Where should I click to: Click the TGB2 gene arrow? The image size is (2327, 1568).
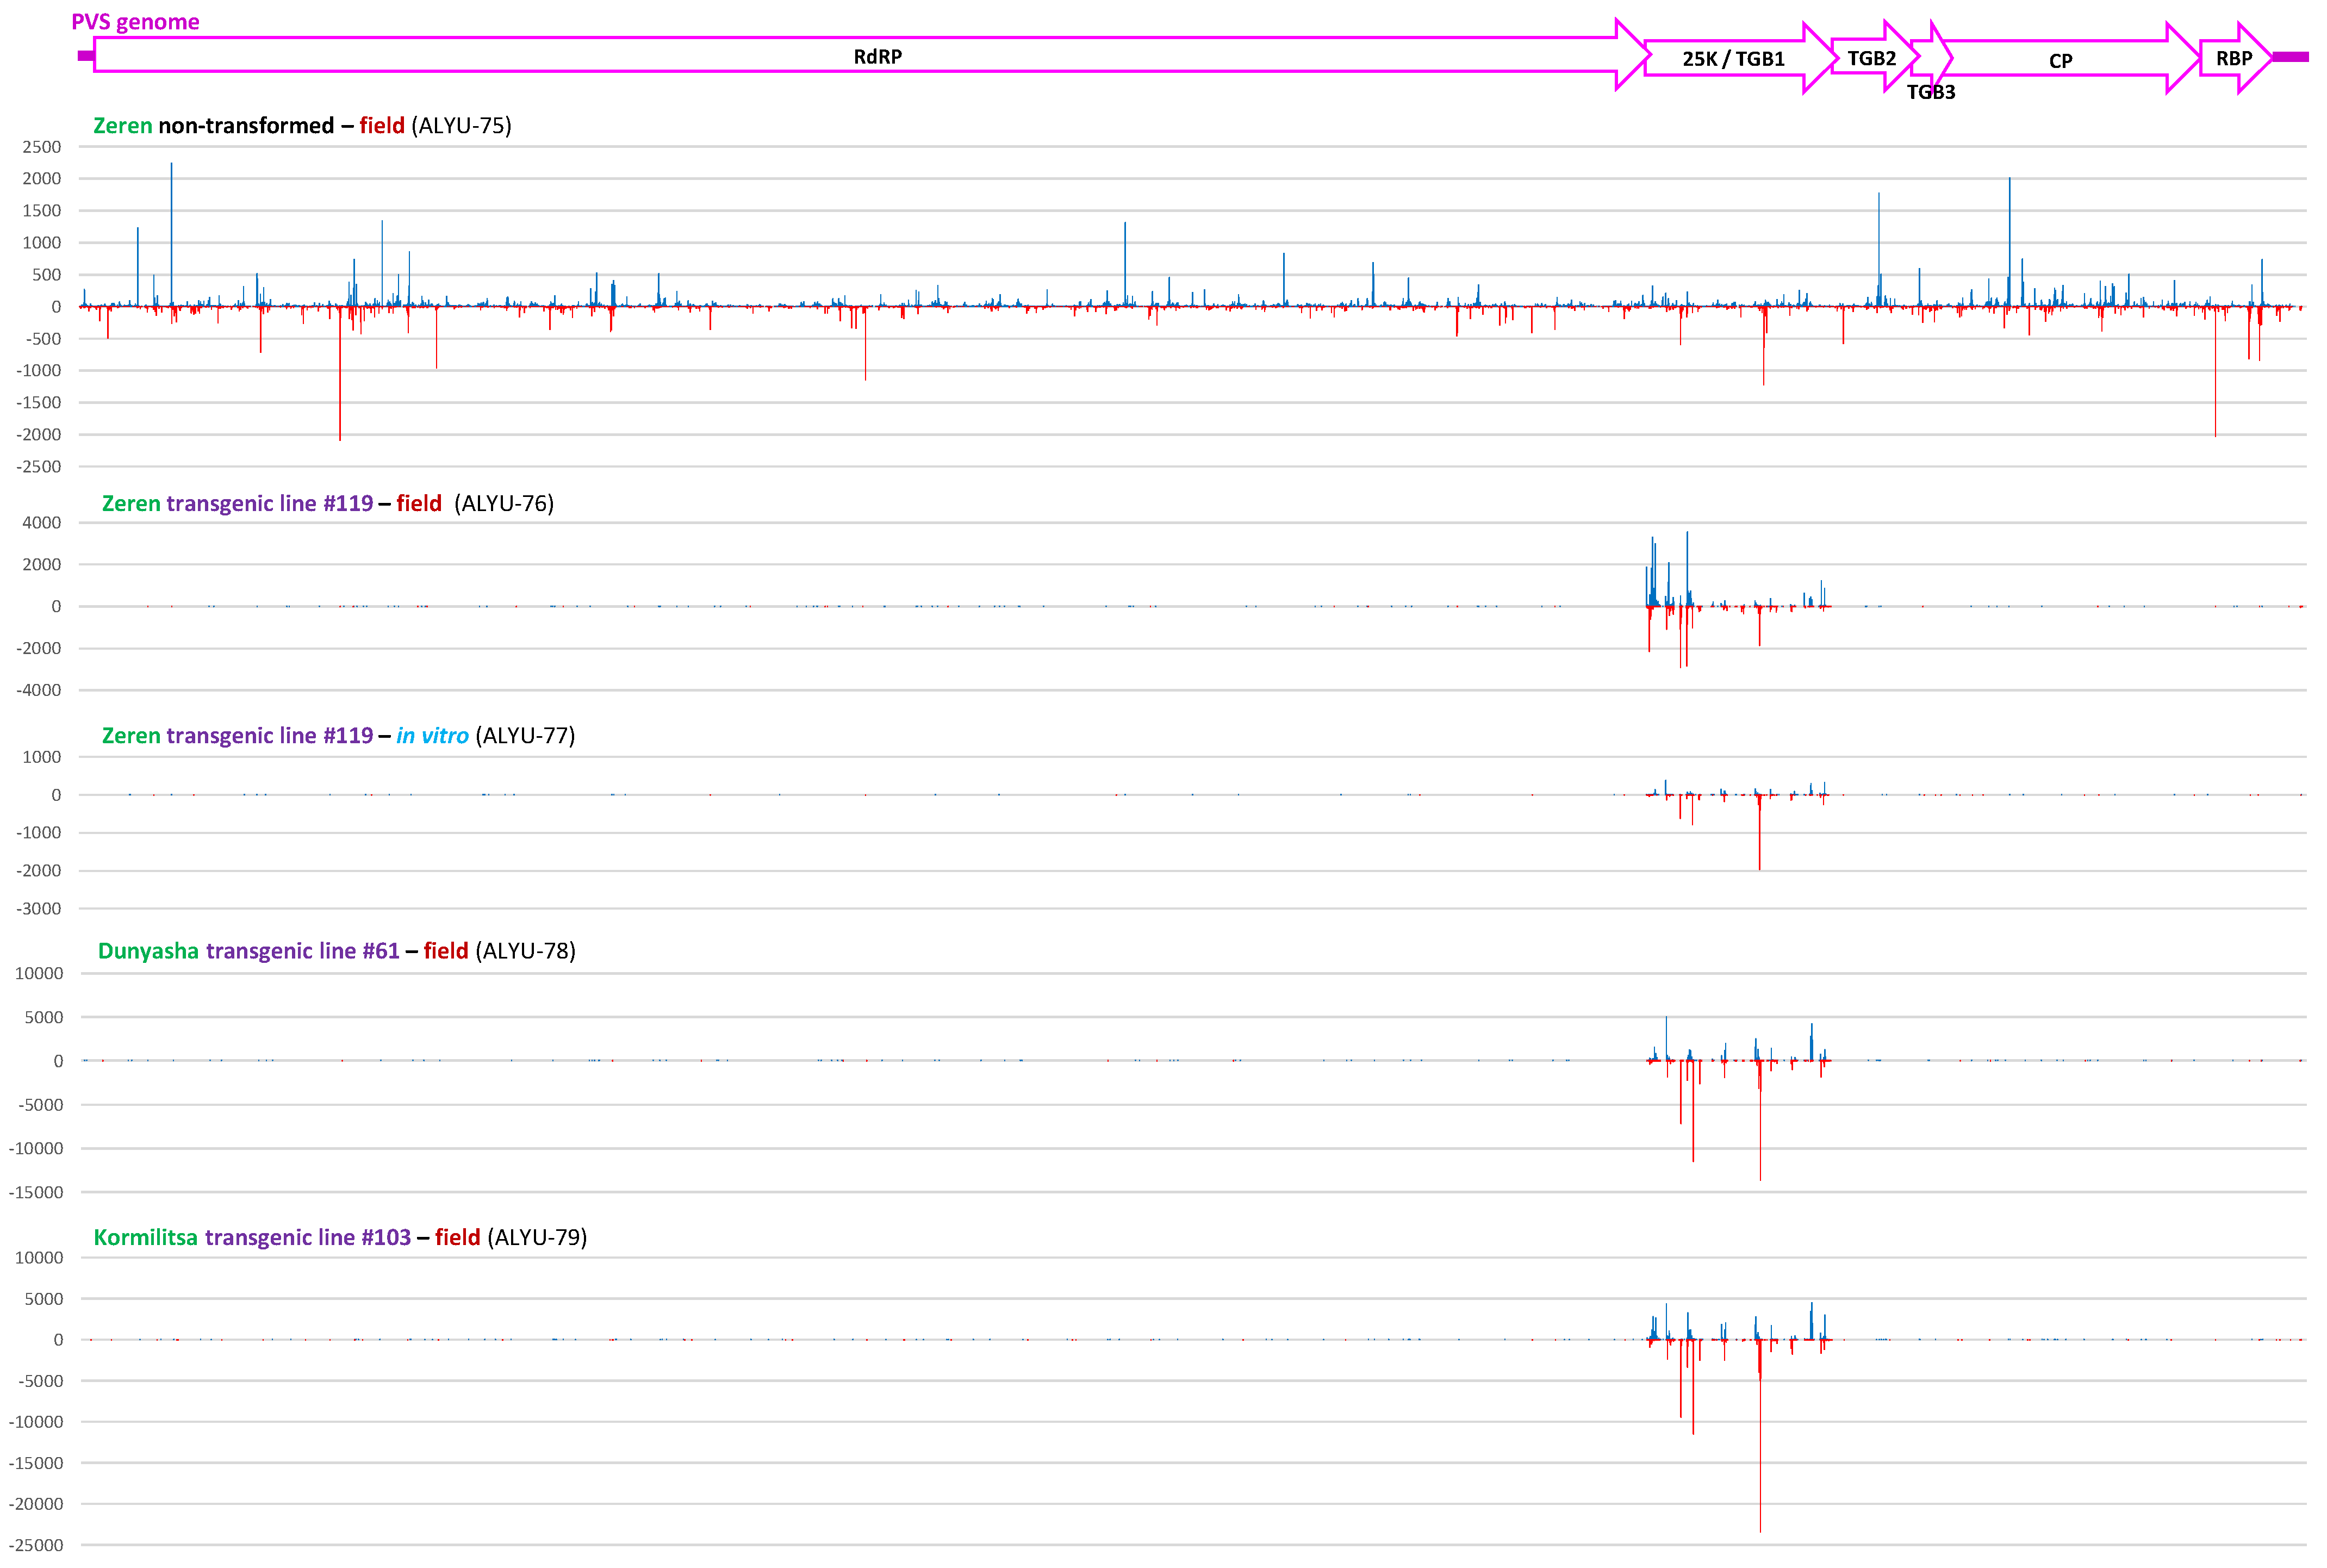pos(1870,58)
